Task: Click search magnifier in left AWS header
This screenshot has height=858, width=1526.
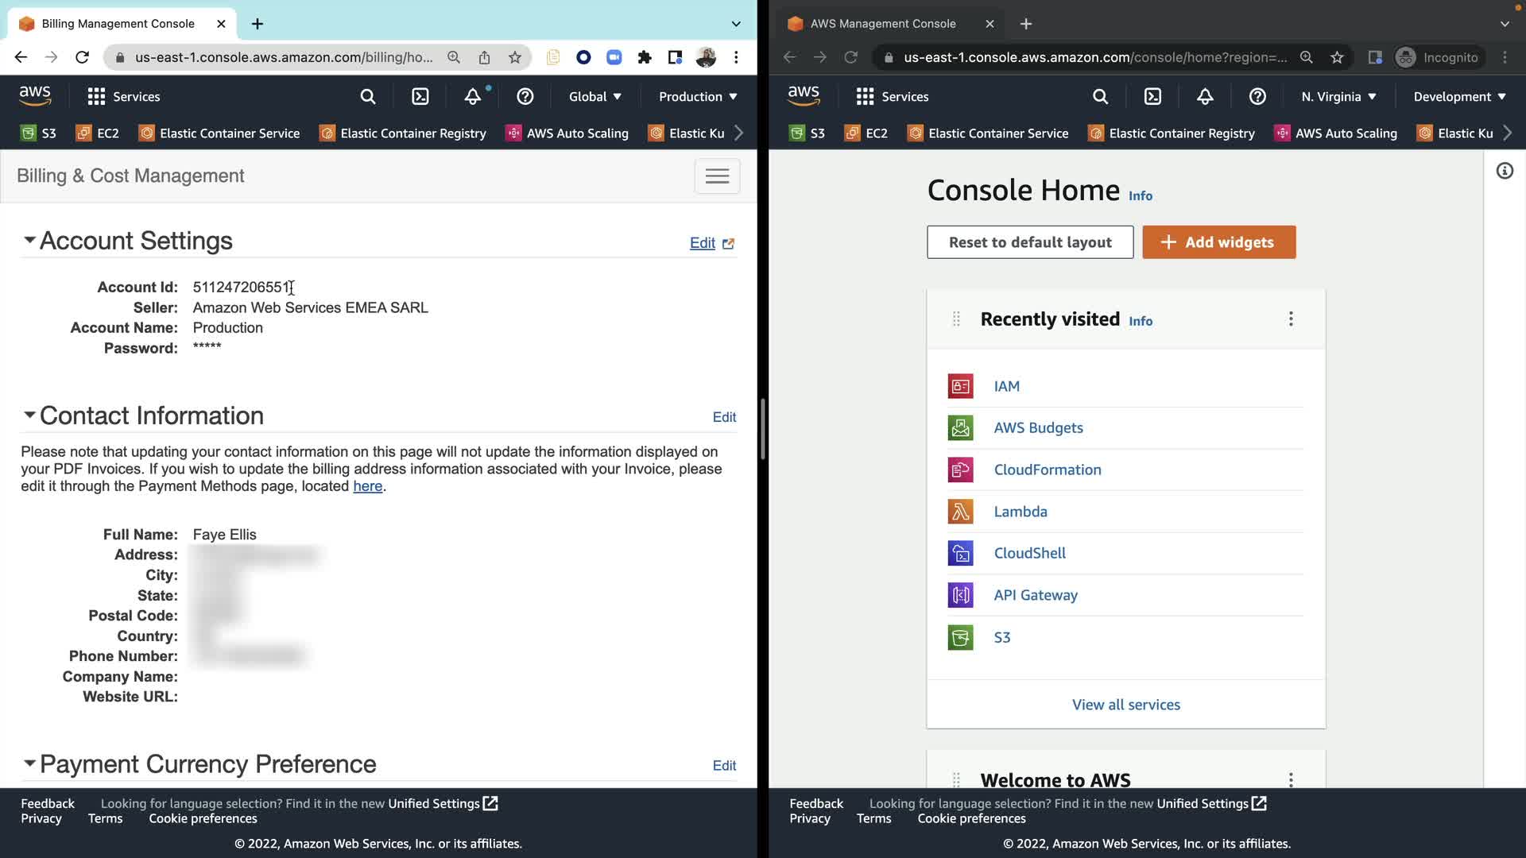Action: [367, 97]
